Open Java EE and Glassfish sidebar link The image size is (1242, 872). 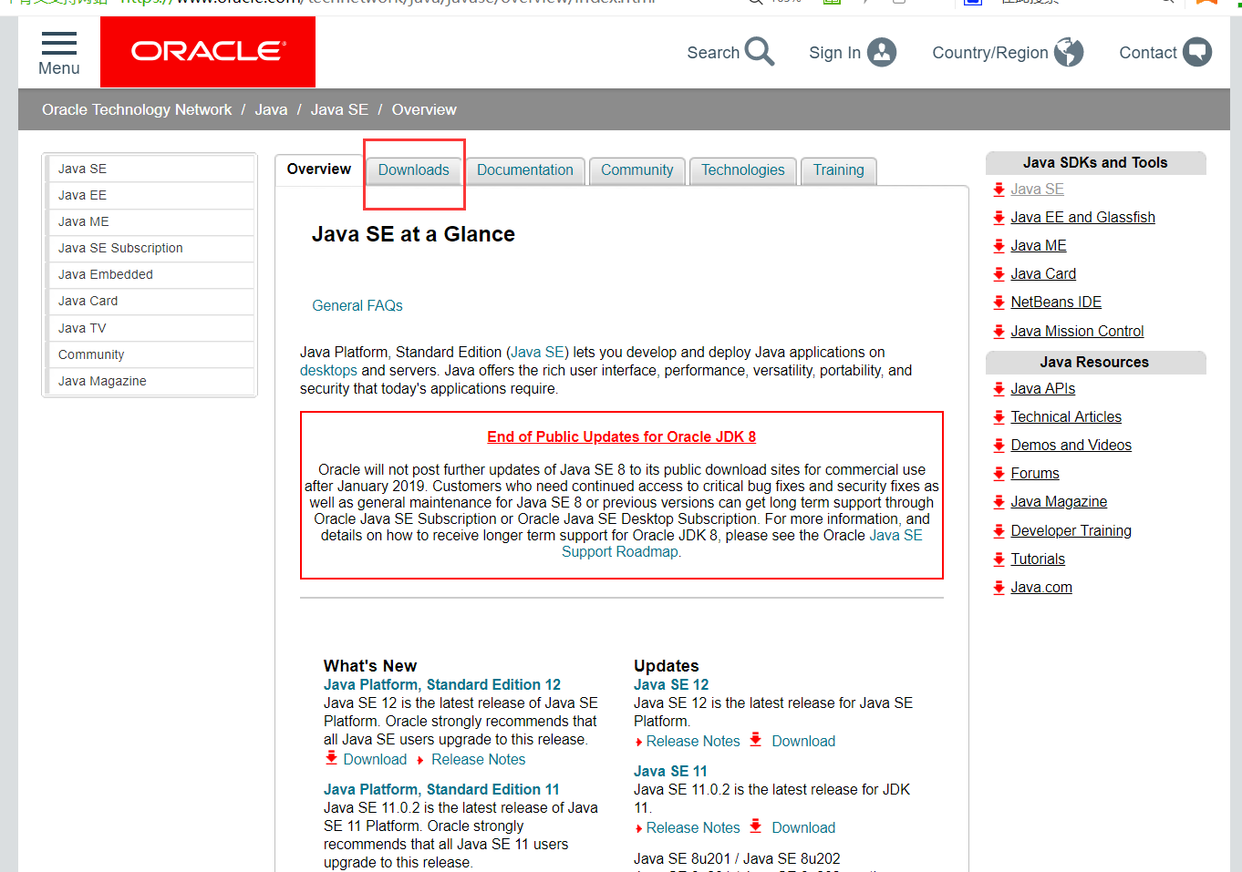pos(1082,218)
